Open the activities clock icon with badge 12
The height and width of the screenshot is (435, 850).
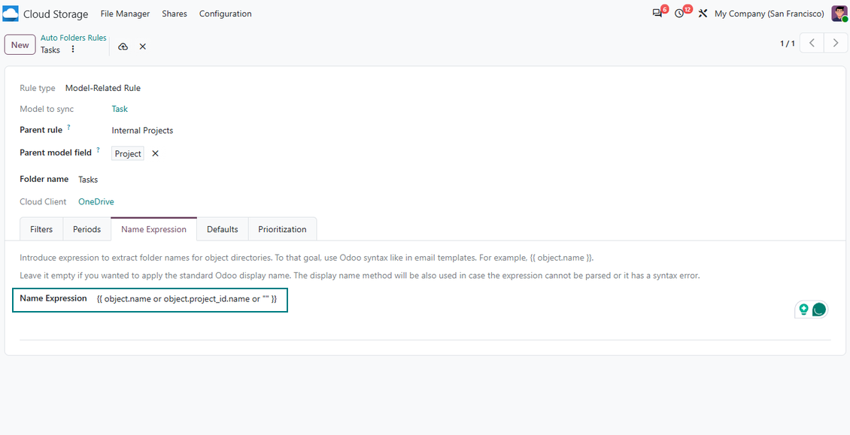(x=679, y=14)
